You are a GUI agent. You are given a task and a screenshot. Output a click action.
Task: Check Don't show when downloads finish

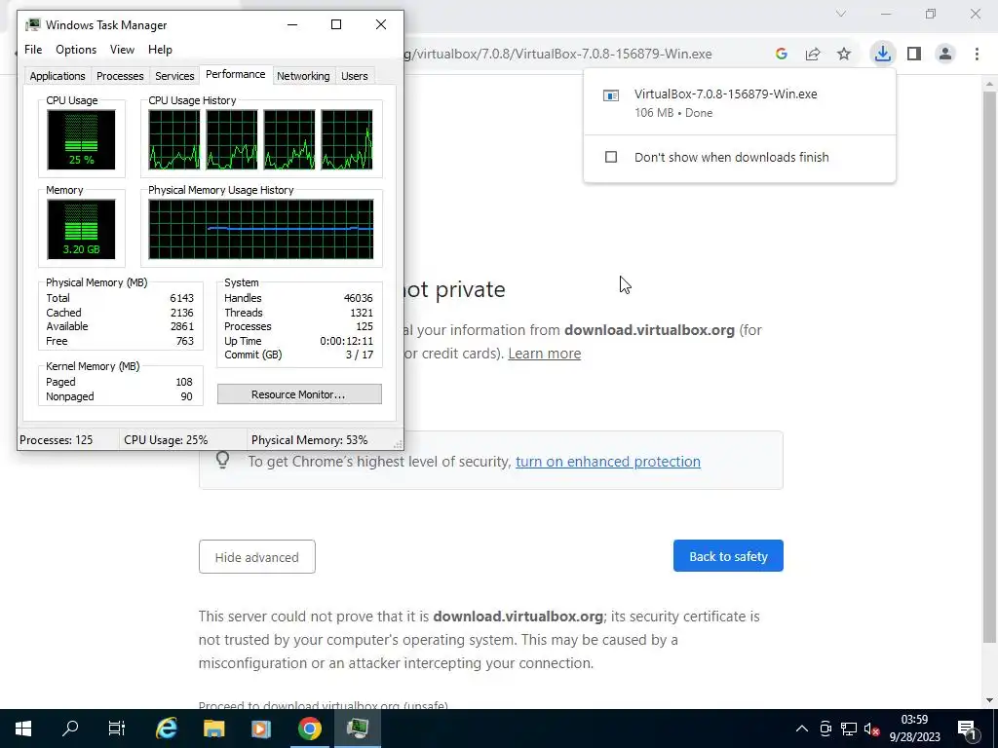(611, 157)
